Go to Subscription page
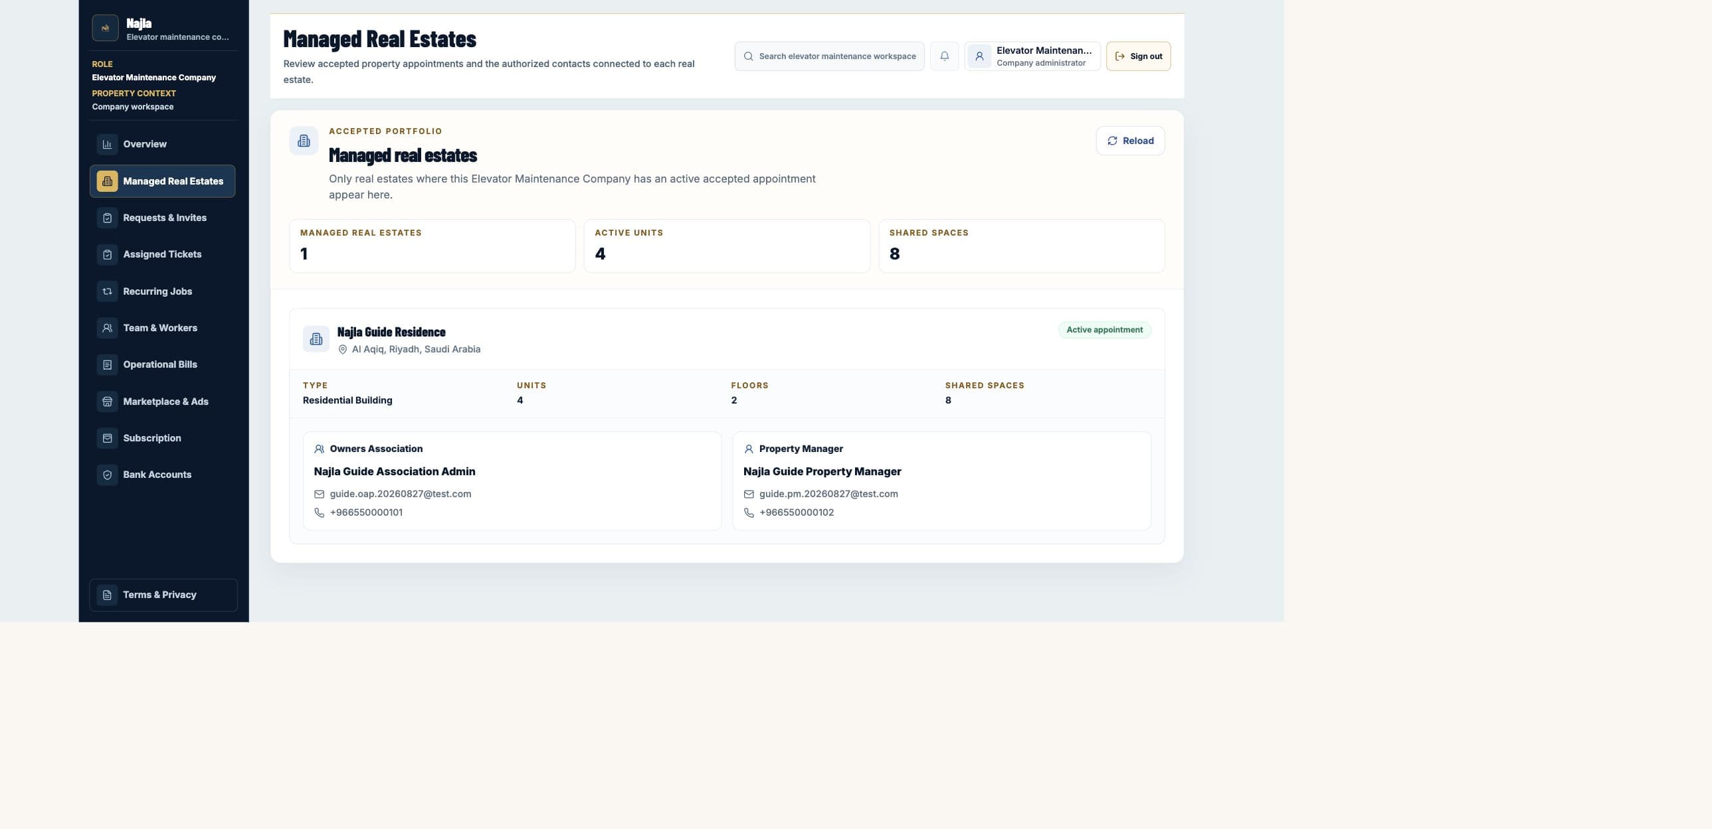Screen dimensions: 1712x829 click(163, 438)
